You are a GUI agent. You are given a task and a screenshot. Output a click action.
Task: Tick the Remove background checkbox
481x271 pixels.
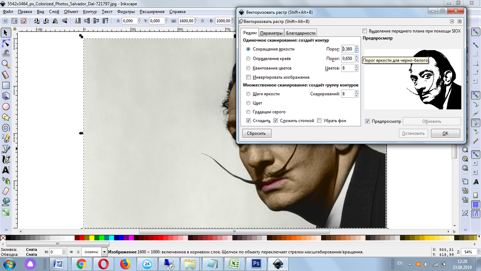pos(319,120)
